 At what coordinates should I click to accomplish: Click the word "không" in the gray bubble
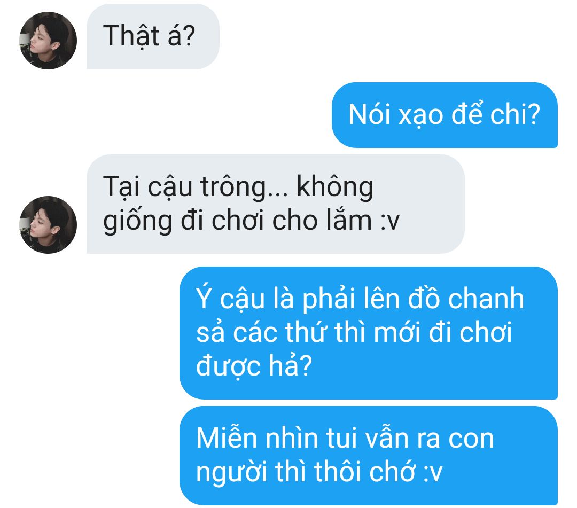pyautogui.click(x=335, y=187)
